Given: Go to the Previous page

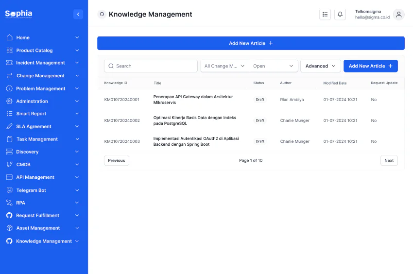Looking at the screenshot, I should click(x=117, y=160).
